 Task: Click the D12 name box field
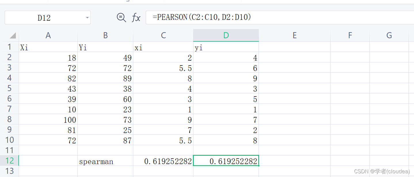click(48, 18)
